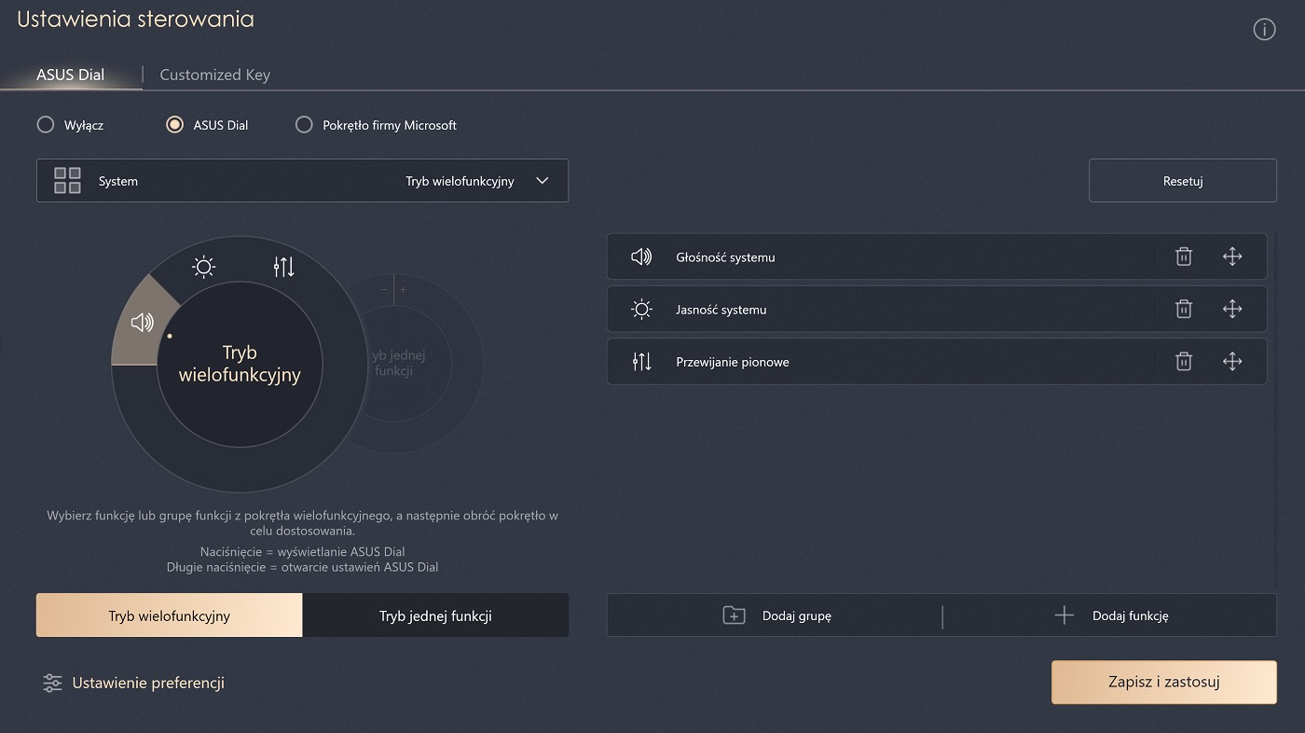Select the scroll segment on the dial
1305x733 pixels.
[283, 268]
